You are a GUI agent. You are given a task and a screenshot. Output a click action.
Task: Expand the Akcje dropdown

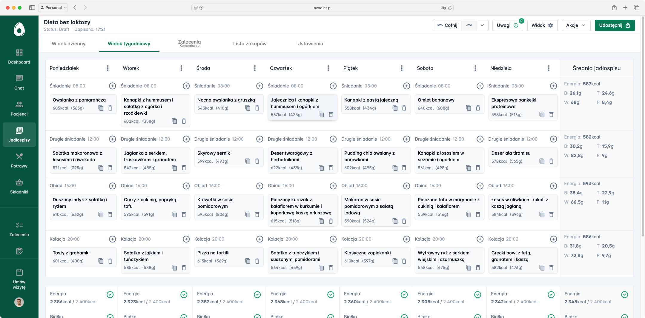(576, 25)
